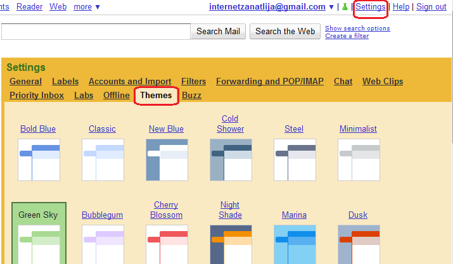The width and height of the screenshot is (453, 264).
Task: Open the Accounts and Import tab
Action: pos(130,81)
